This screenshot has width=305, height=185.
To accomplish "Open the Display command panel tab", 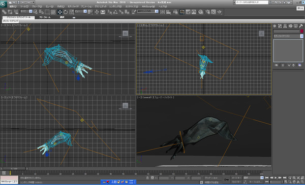I will [296, 26].
